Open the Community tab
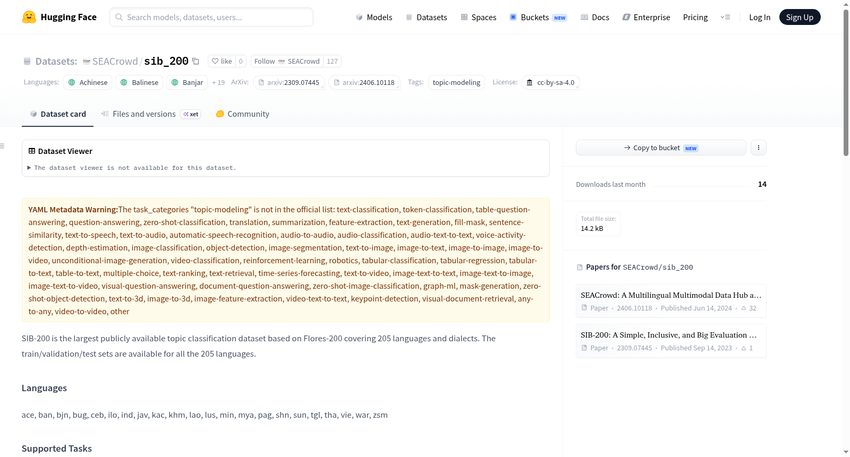The image size is (850, 457). pos(242,114)
